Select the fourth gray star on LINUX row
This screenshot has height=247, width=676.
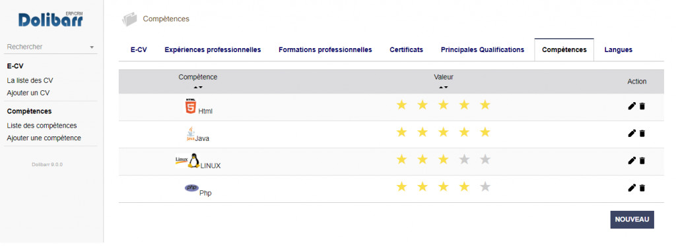click(464, 159)
